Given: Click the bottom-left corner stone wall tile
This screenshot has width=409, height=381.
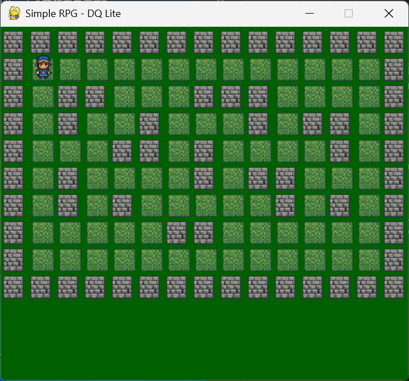Looking at the screenshot, I should tap(13, 287).
